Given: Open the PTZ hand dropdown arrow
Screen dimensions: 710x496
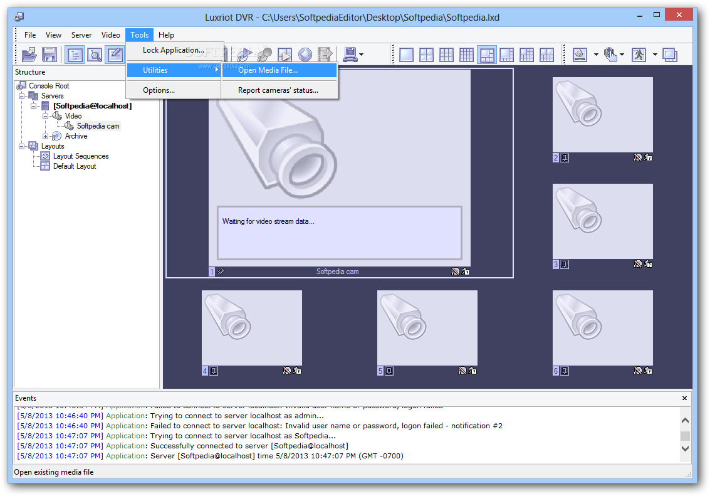Looking at the screenshot, I should coord(622,55).
